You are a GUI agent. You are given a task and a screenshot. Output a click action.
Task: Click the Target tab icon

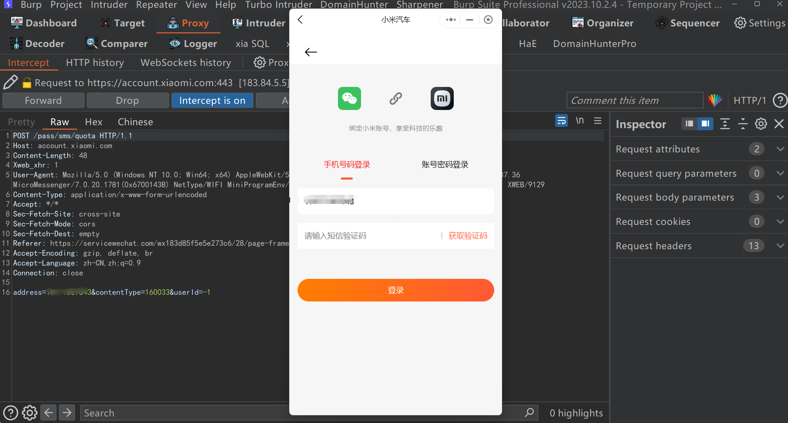click(x=106, y=23)
